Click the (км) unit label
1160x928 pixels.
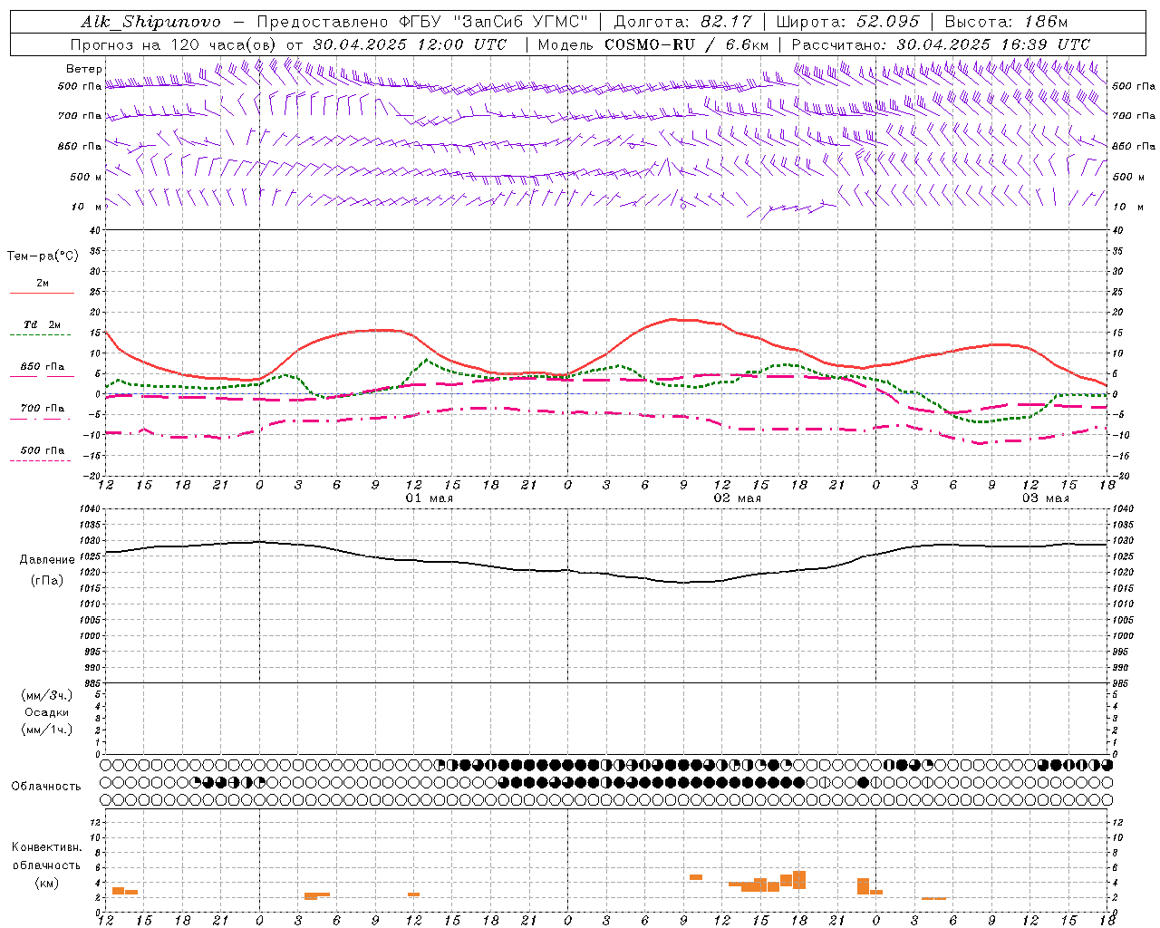point(47,883)
